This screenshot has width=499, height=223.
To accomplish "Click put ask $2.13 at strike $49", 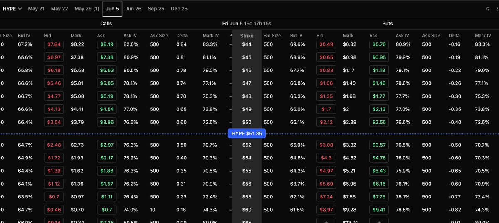I will click(x=379, y=109).
